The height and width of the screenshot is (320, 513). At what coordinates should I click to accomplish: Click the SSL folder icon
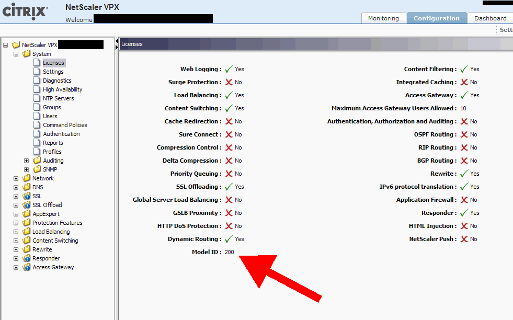tap(27, 196)
